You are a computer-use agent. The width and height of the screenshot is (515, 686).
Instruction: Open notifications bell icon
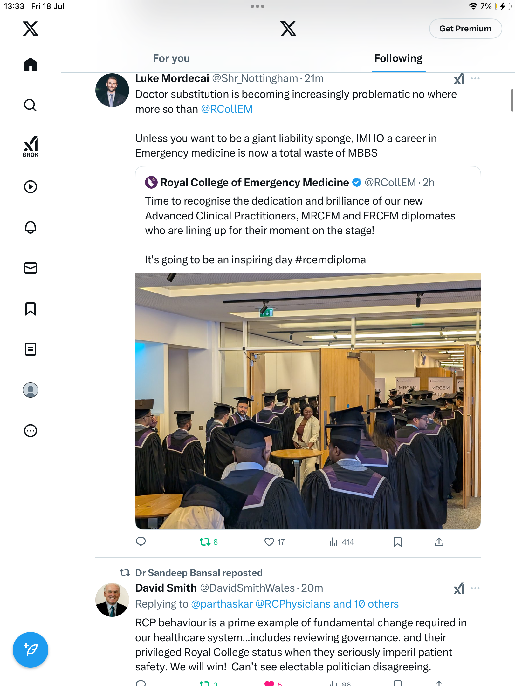point(31,227)
